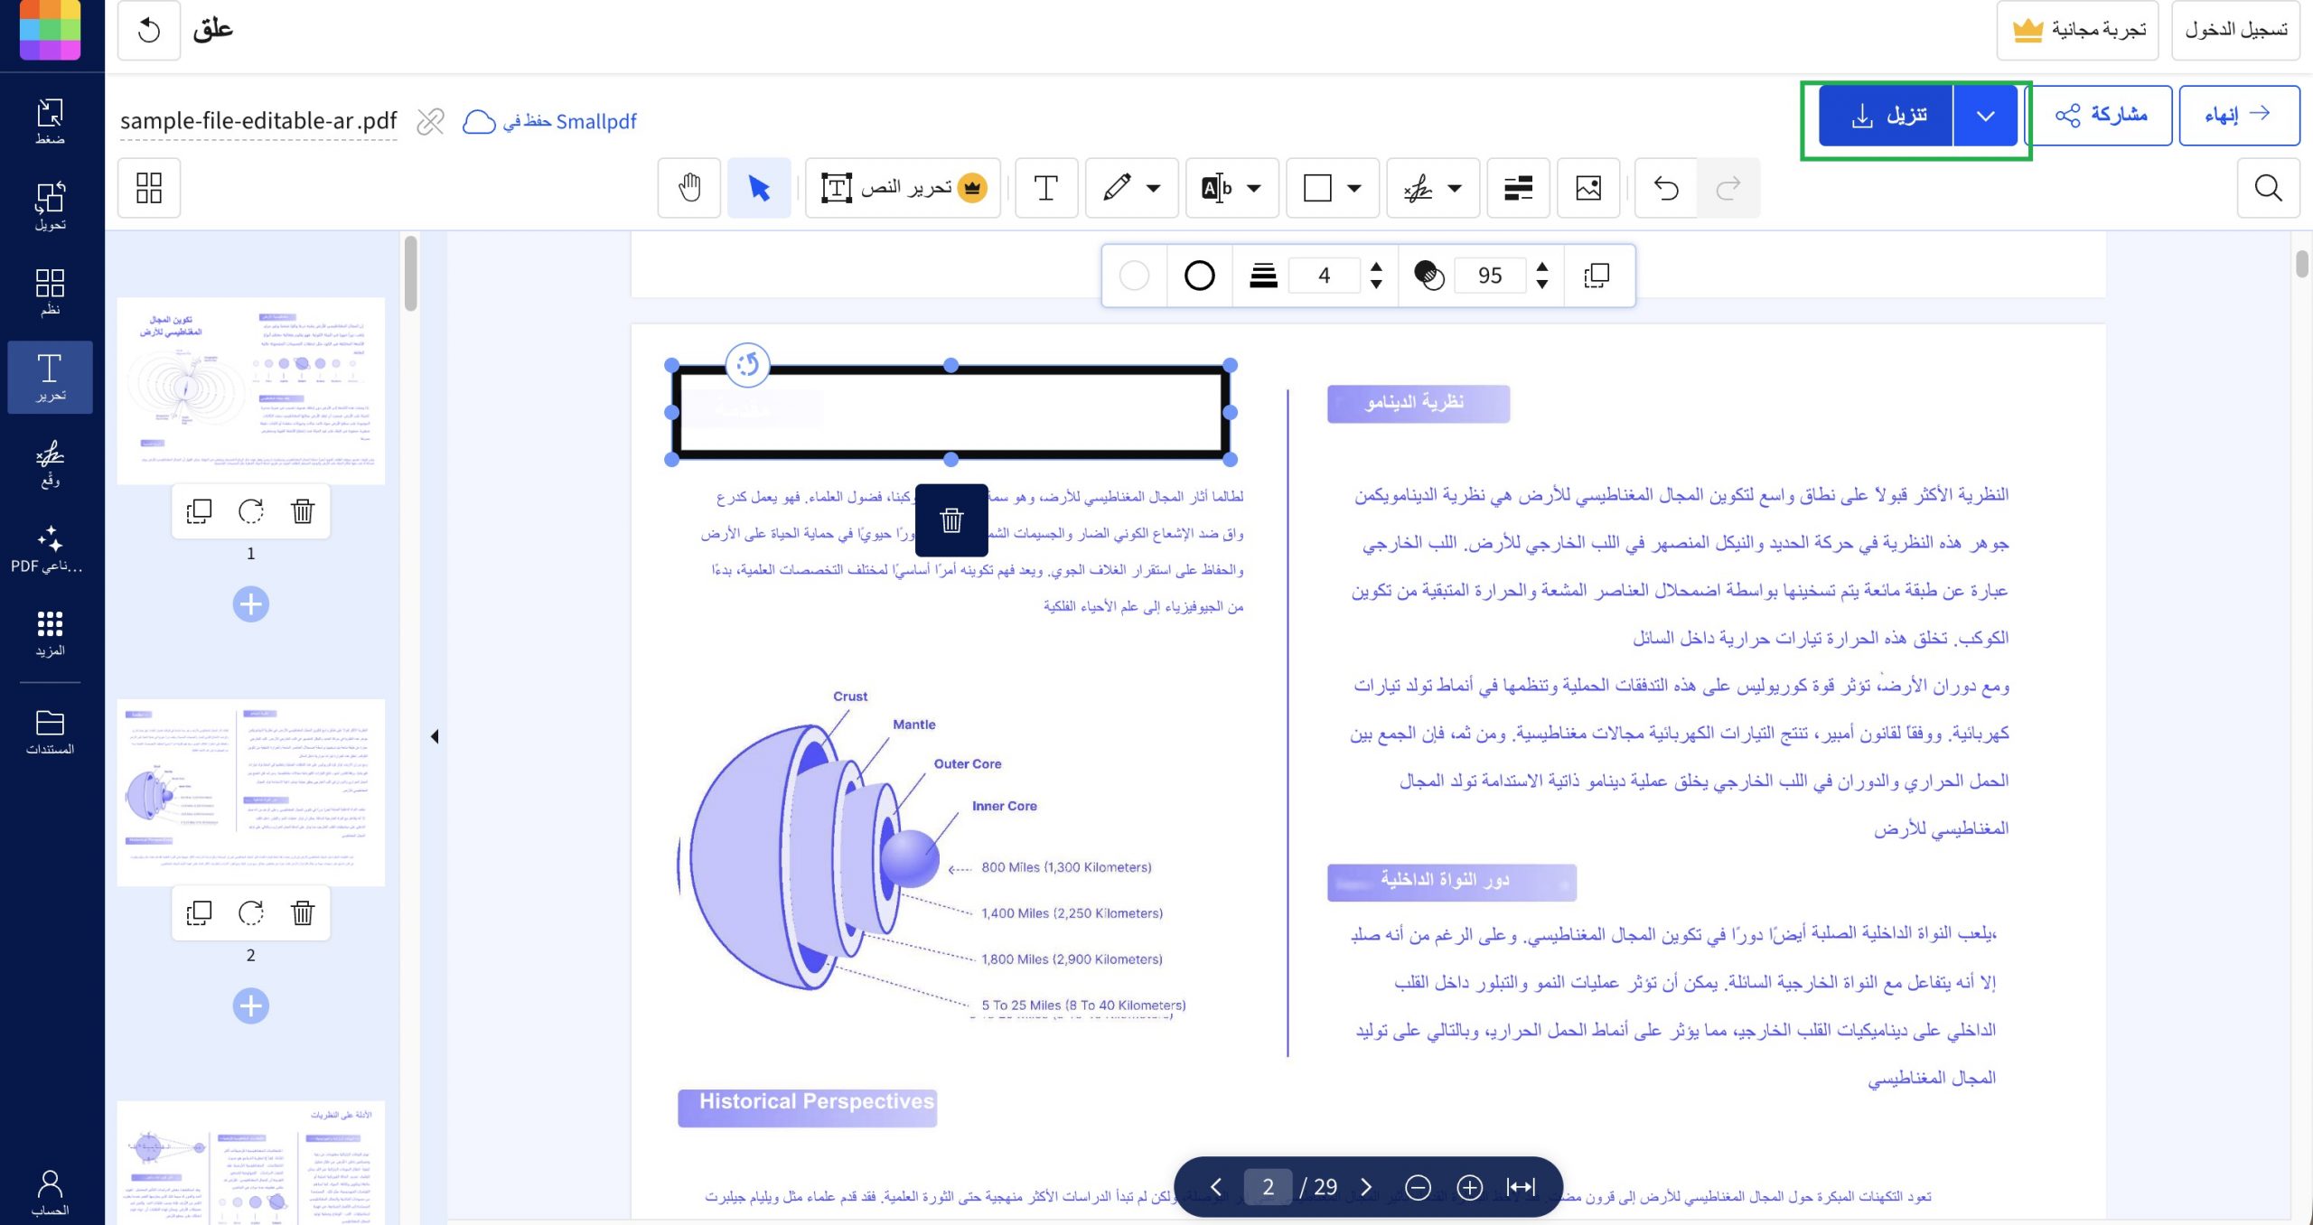
Task: Click the Finish button
Action: point(2239,116)
